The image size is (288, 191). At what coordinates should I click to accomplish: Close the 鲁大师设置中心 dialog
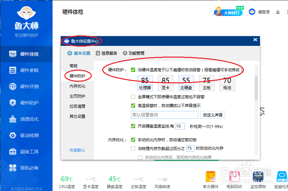tap(255, 40)
